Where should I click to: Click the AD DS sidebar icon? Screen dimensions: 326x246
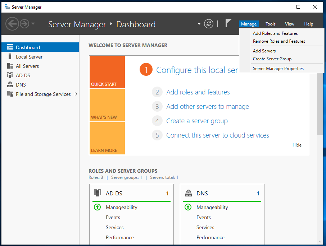coord(10,75)
